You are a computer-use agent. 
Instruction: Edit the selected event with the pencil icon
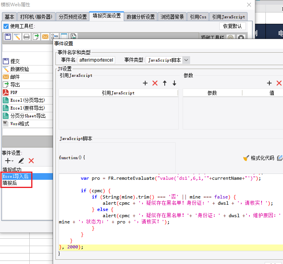(x=21, y=161)
